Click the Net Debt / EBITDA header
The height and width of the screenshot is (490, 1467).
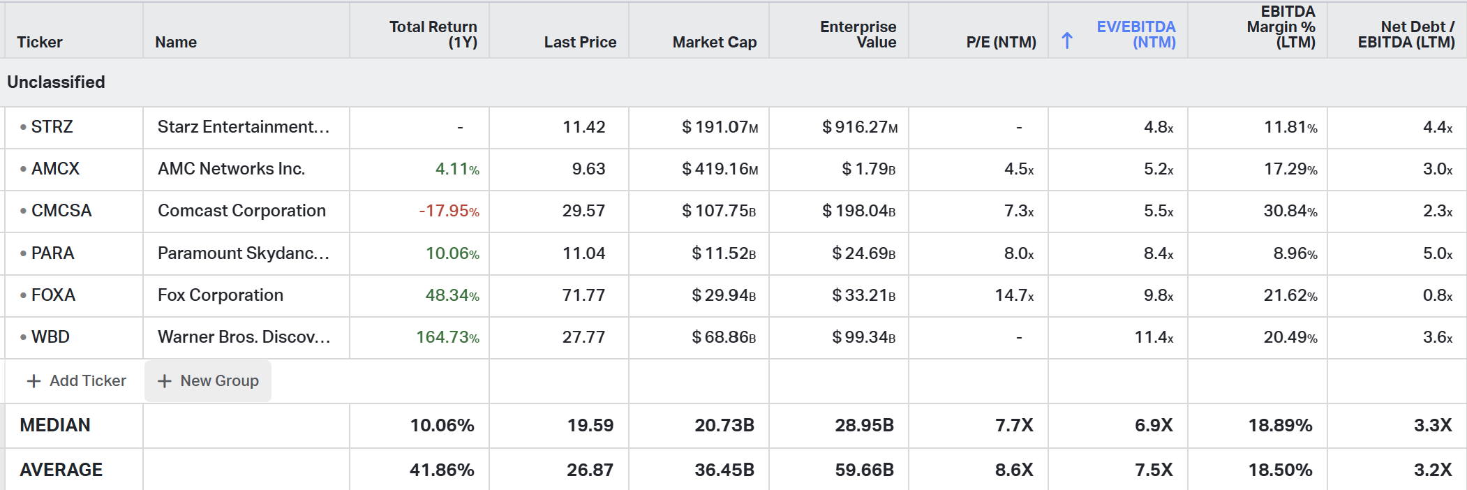pyautogui.click(x=1406, y=34)
